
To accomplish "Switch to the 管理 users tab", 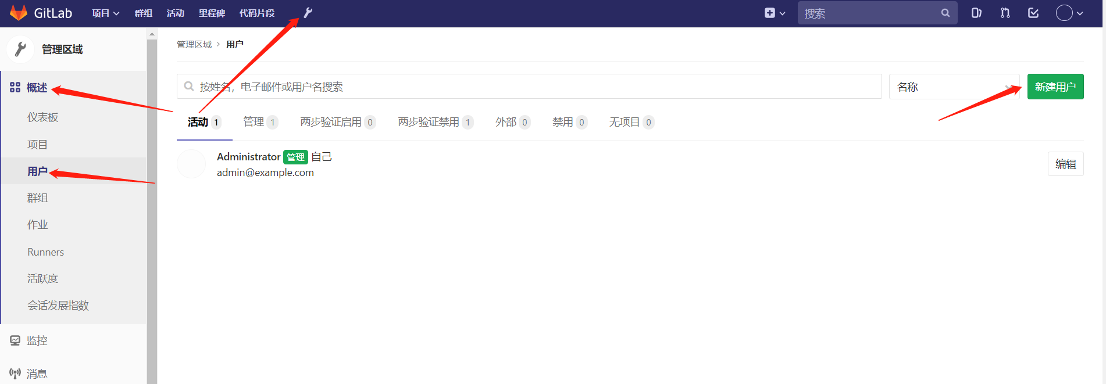I will click(261, 122).
